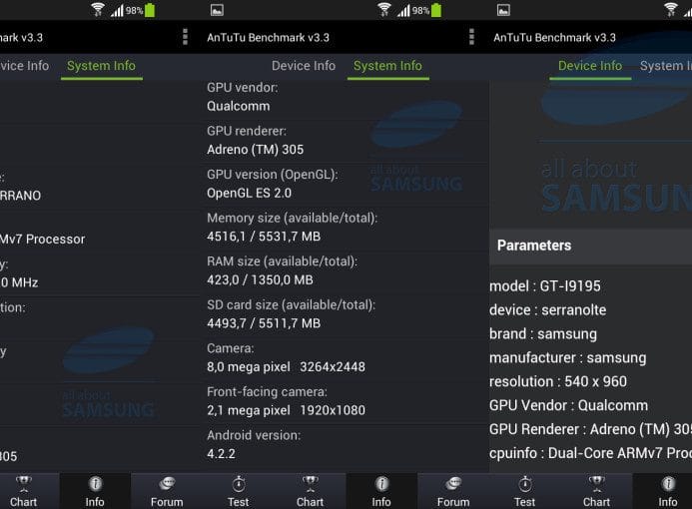Image resolution: width=692 pixels, height=509 pixels.
Task: Select Front-facing camera 2,1 mega pixel row
Action: [345, 401]
